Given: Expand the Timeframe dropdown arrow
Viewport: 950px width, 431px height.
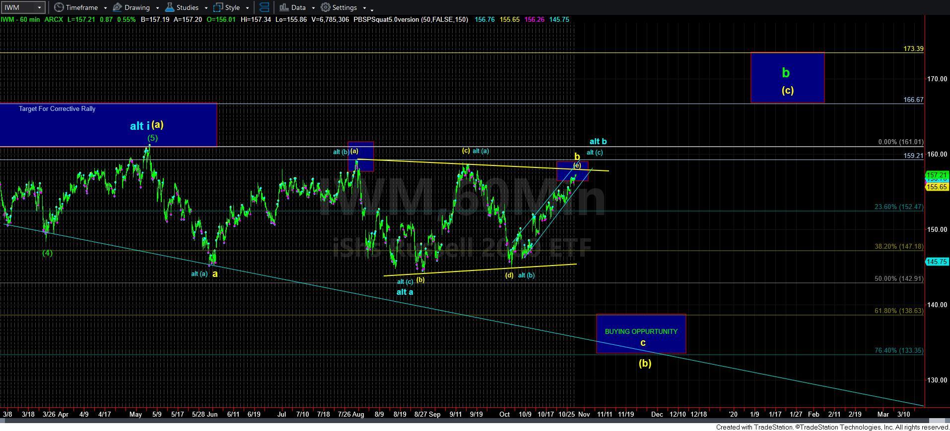Looking at the screenshot, I should pyautogui.click(x=105, y=8).
